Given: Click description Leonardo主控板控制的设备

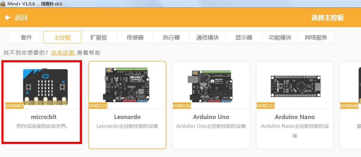Looking at the screenshot, I should tap(127, 126).
